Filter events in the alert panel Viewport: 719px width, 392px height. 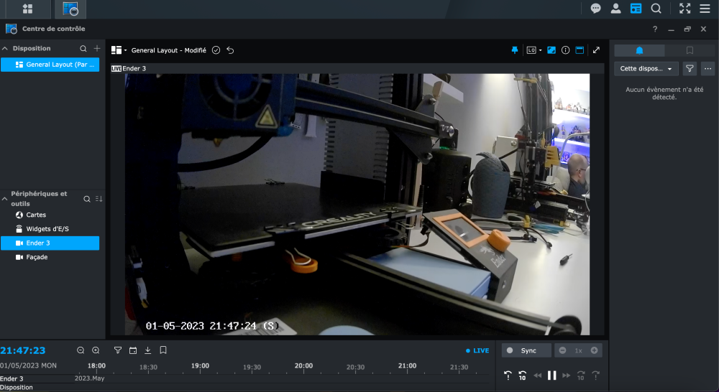(690, 69)
